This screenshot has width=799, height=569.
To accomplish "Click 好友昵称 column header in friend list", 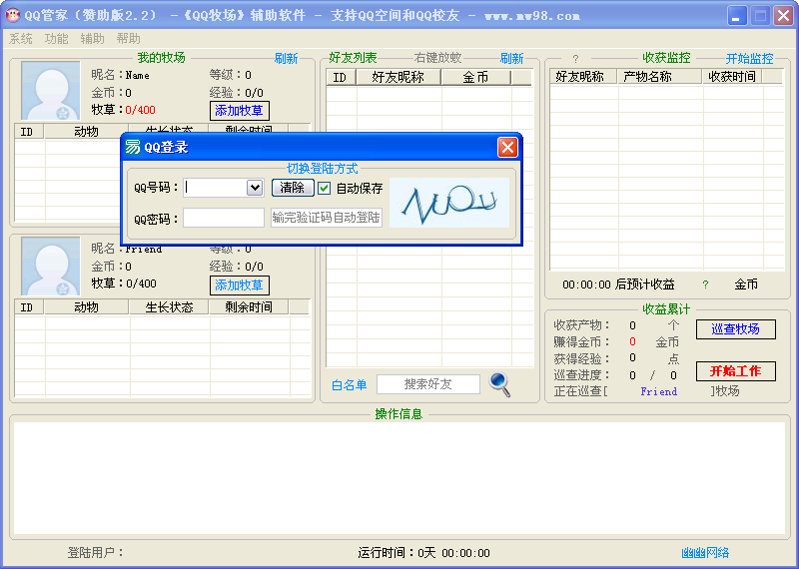I will pyautogui.click(x=399, y=78).
